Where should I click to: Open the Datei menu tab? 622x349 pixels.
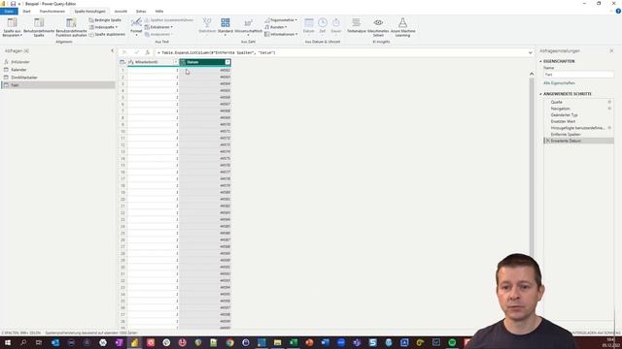click(x=9, y=12)
